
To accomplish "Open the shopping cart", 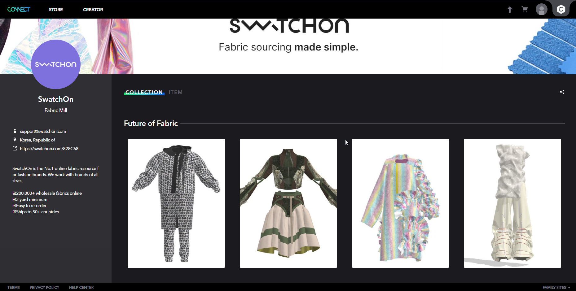I will click(525, 10).
